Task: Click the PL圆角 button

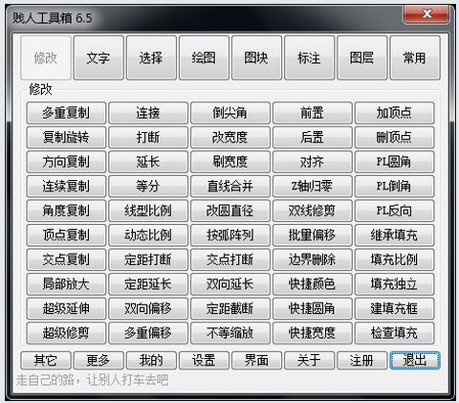Action: 394,162
